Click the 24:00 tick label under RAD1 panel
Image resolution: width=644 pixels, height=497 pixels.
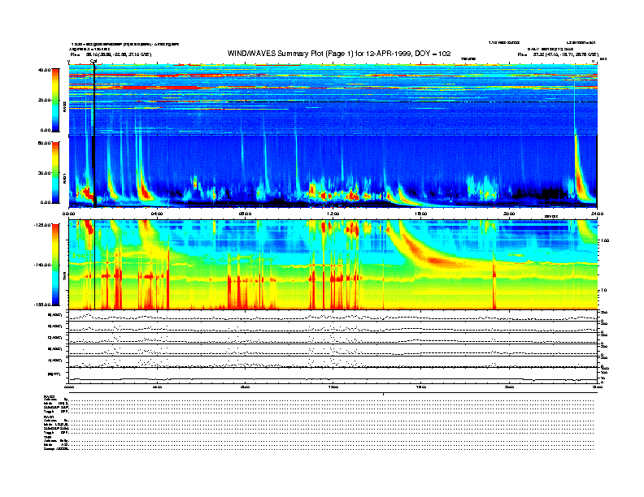[597, 214]
